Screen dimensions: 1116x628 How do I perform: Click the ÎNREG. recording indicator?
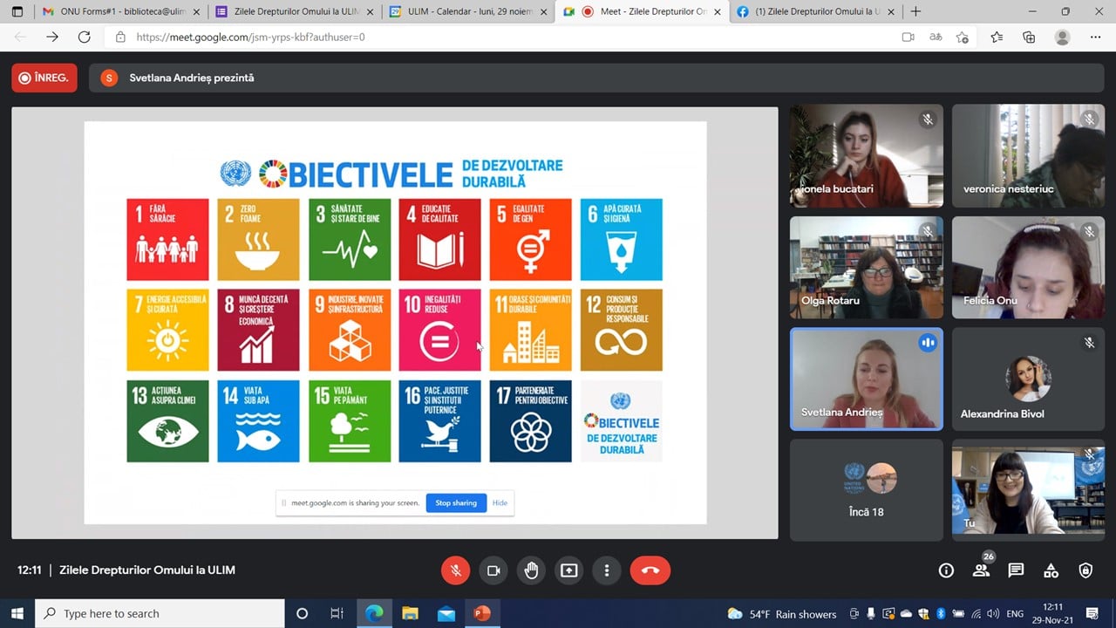44,78
